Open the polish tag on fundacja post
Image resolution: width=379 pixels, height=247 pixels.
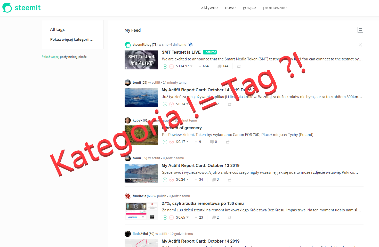162,196
